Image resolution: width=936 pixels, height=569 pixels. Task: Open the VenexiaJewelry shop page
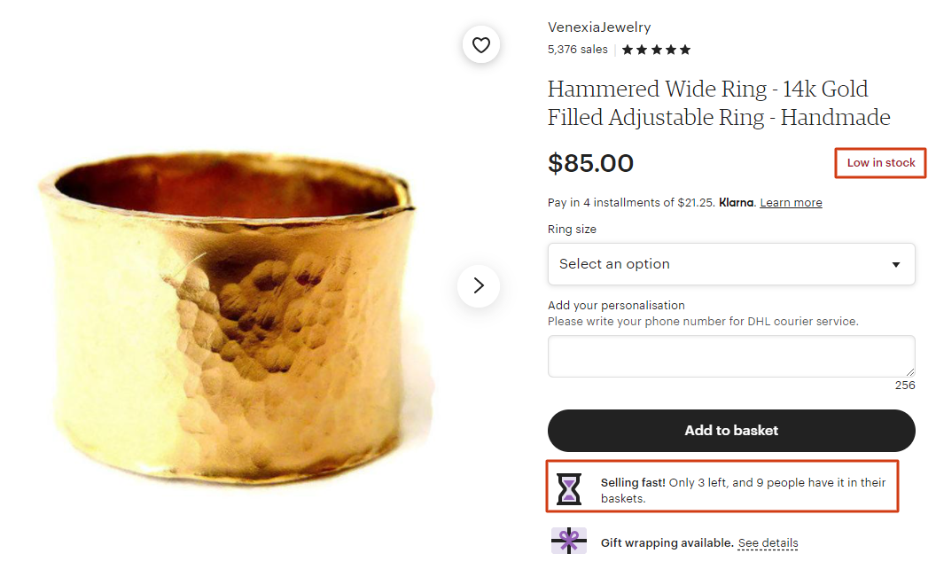click(599, 27)
